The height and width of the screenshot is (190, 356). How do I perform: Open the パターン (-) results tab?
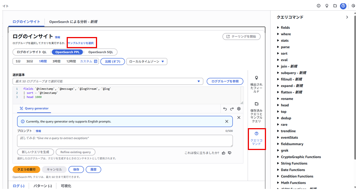43,186
